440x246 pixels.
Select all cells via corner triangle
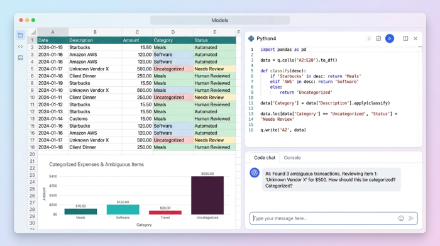pos(33,32)
